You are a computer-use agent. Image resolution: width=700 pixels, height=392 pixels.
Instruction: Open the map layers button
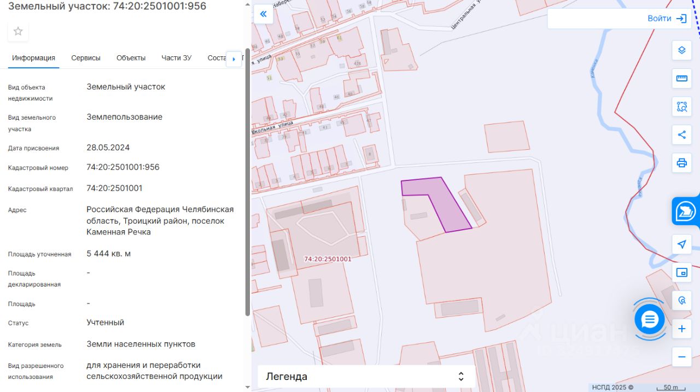[681, 50]
